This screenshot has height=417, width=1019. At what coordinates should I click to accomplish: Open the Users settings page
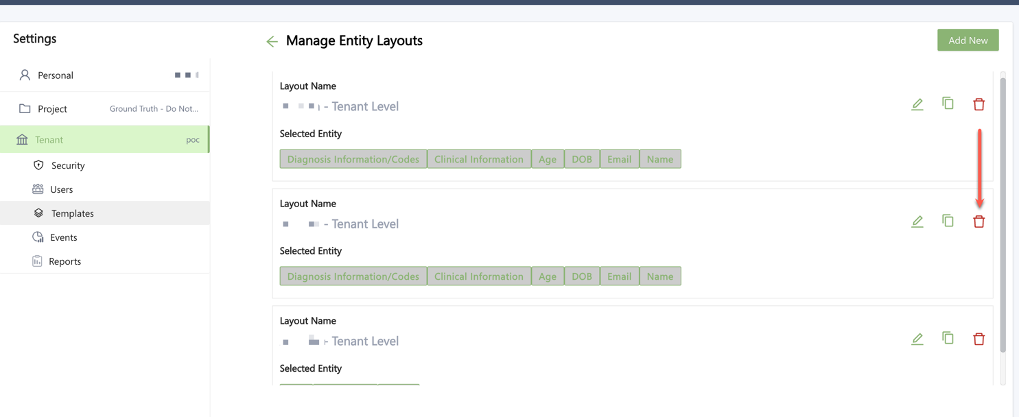pyautogui.click(x=61, y=189)
